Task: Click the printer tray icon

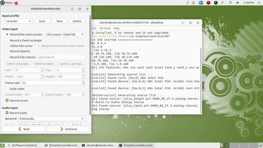Action: click(x=194, y=3)
